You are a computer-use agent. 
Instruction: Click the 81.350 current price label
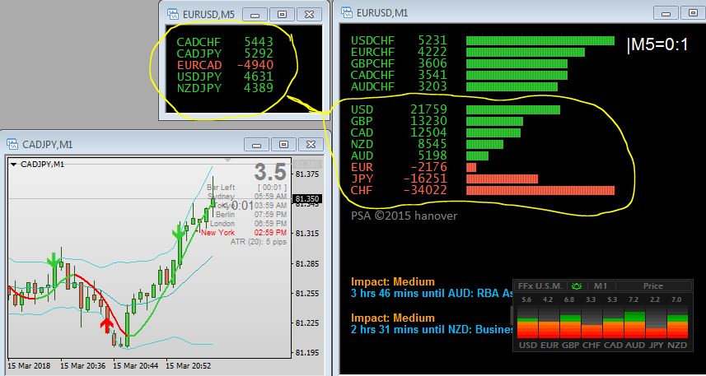click(x=308, y=199)
